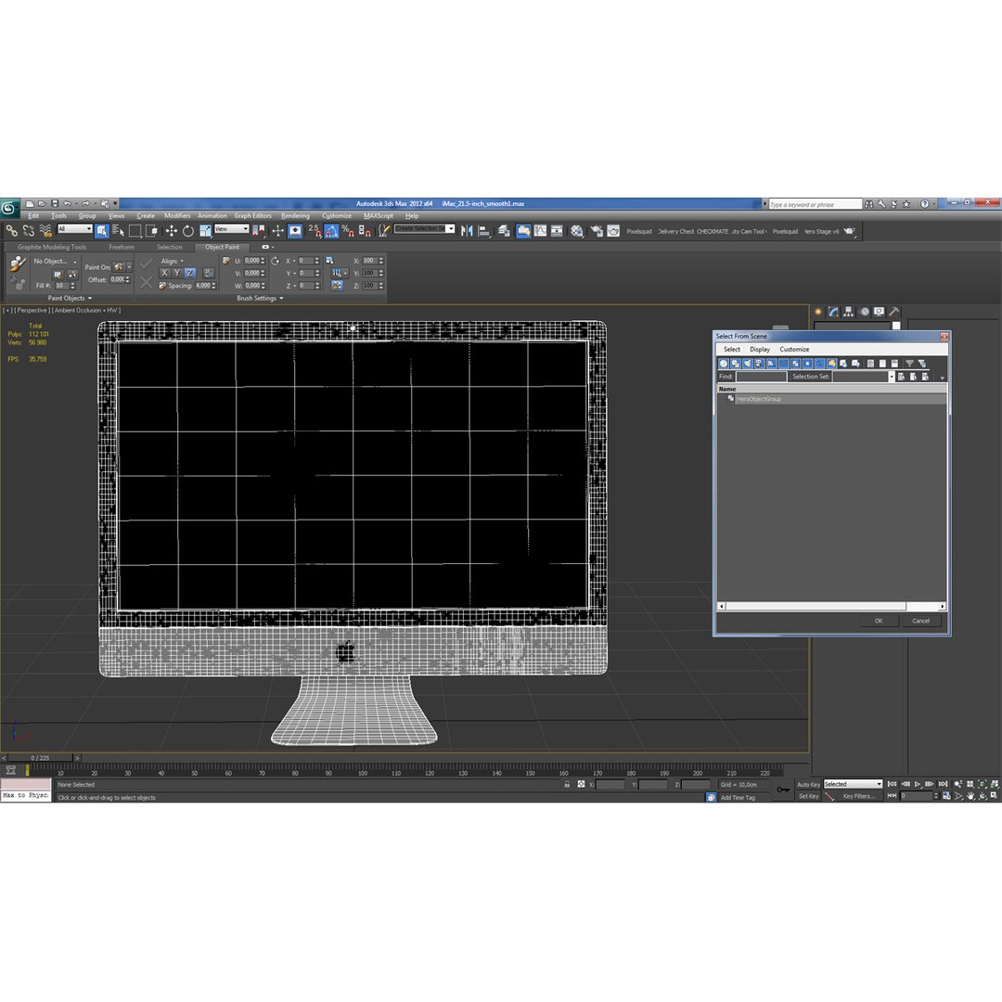1002x1002 pixels.
Task: Open the Hierarchy command panel tab
Action: click(x=849, y=312)
